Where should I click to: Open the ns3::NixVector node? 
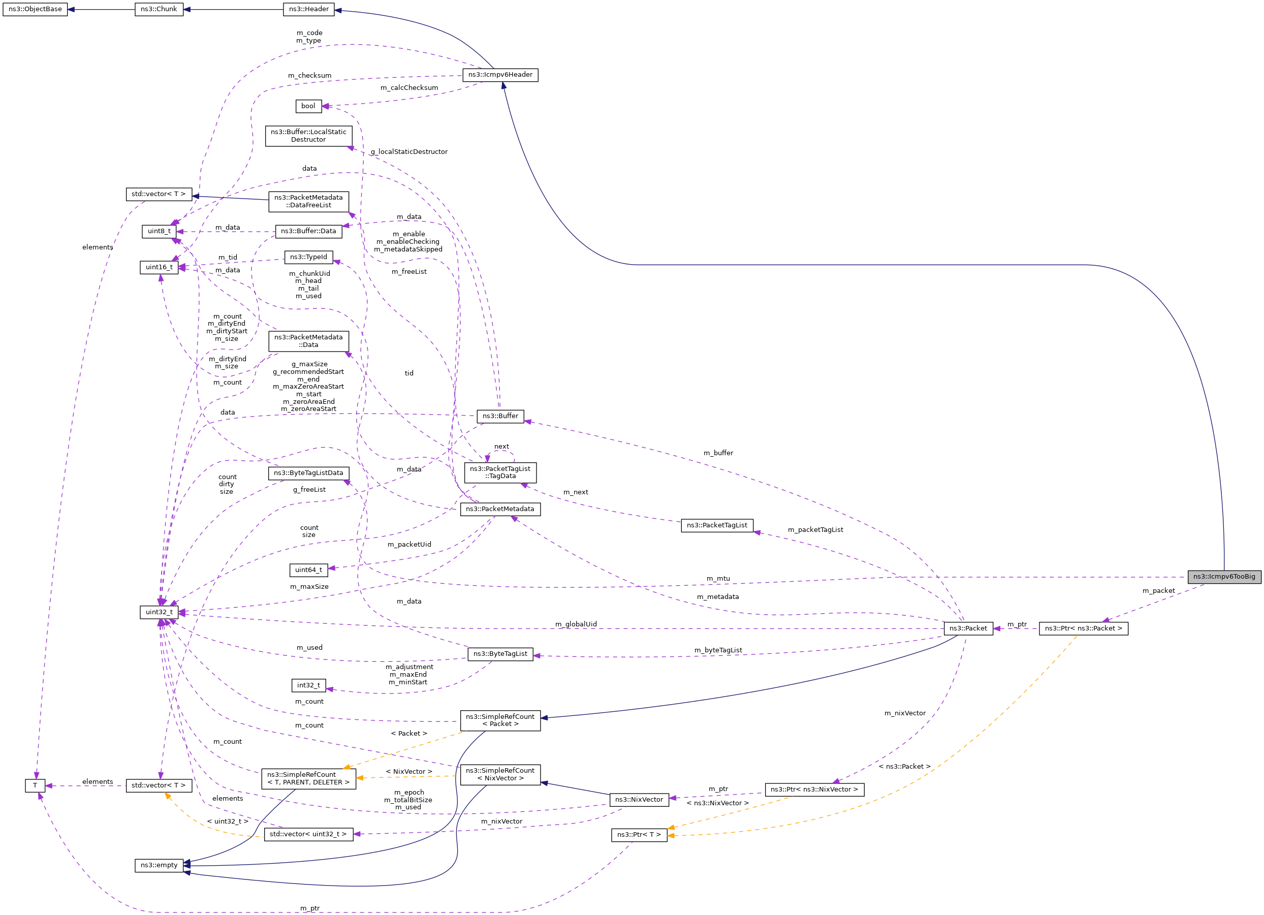coord(639,800)
